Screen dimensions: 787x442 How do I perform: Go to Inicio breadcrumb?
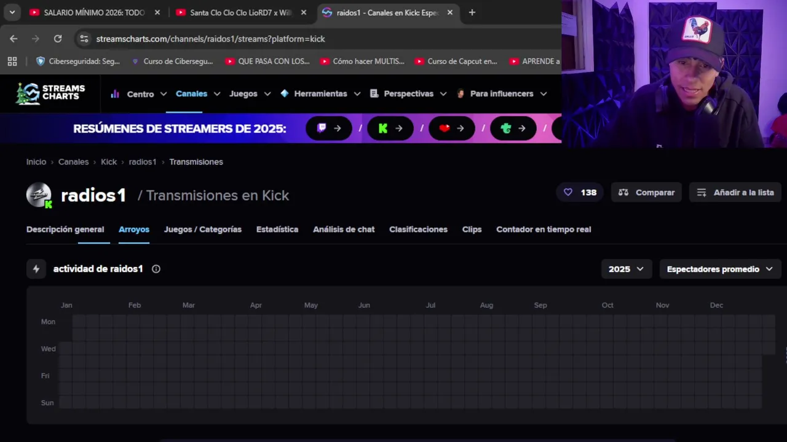point(36,162)
